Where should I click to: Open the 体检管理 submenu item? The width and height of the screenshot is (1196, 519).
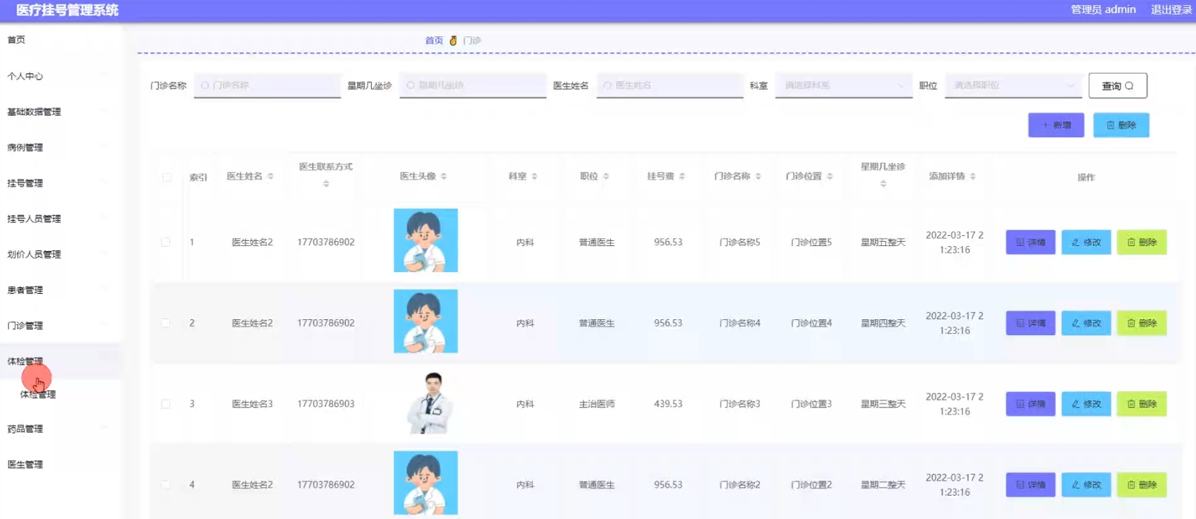(x=38, y=394)
